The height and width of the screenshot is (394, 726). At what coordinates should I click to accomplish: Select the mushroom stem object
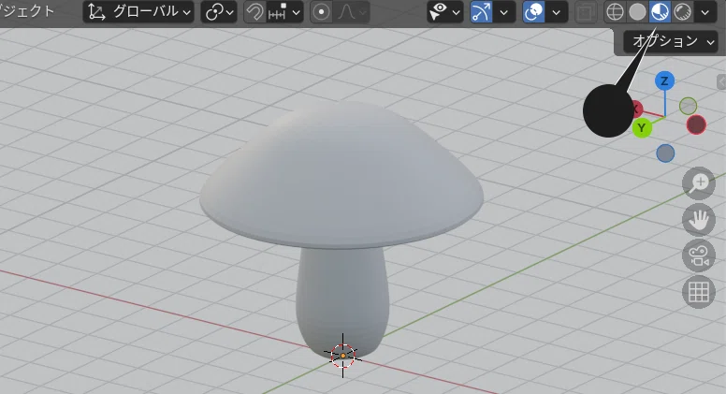point(342,297)
